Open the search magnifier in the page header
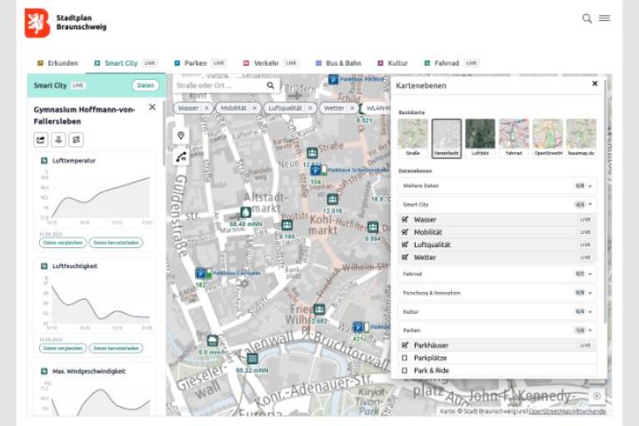 (587, 18)
